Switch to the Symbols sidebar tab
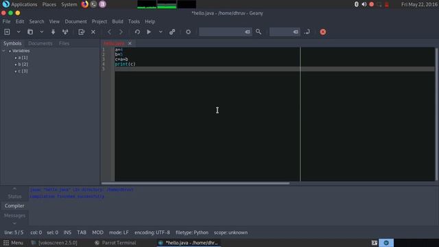Image resolution: width=439 pixels, height=247 pixels. [12, 43]
